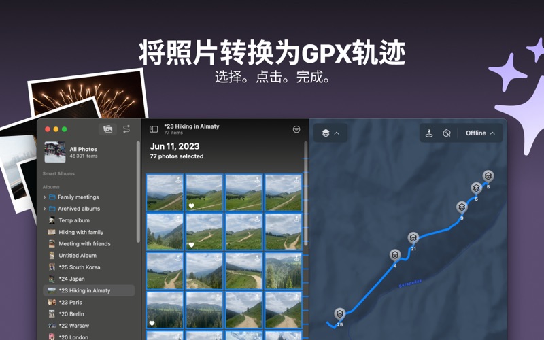Open the *22 Warsaw album

coord(88,326)
